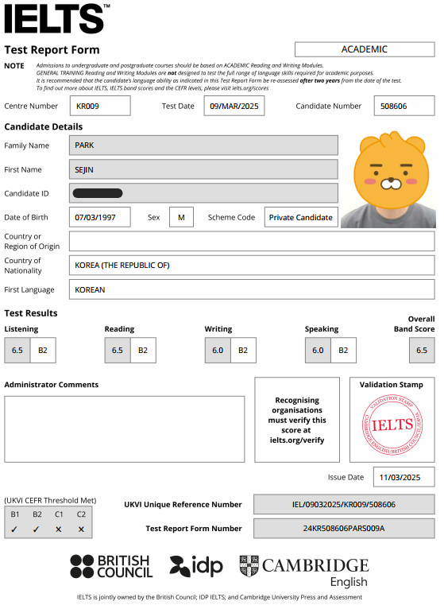Screen dimensions: 444x609
Task: Click the Validation Stamp label
Action: tap(392, 385)
